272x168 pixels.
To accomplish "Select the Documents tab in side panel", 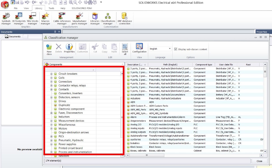I will click(x=13, y=36).
